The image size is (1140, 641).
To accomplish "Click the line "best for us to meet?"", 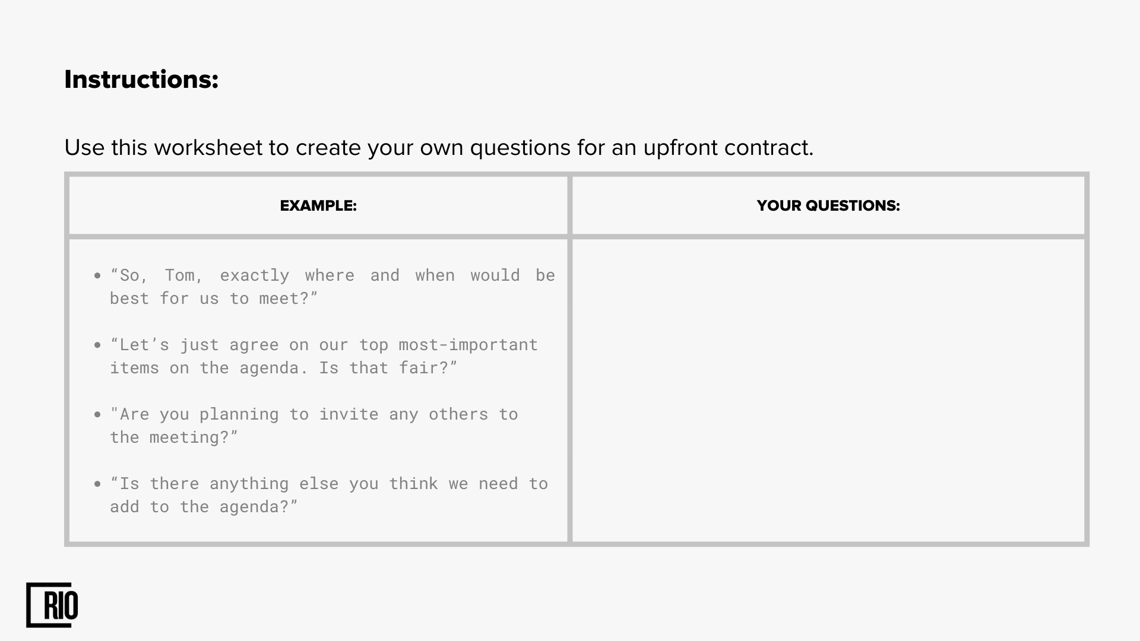I will [214, 299].
